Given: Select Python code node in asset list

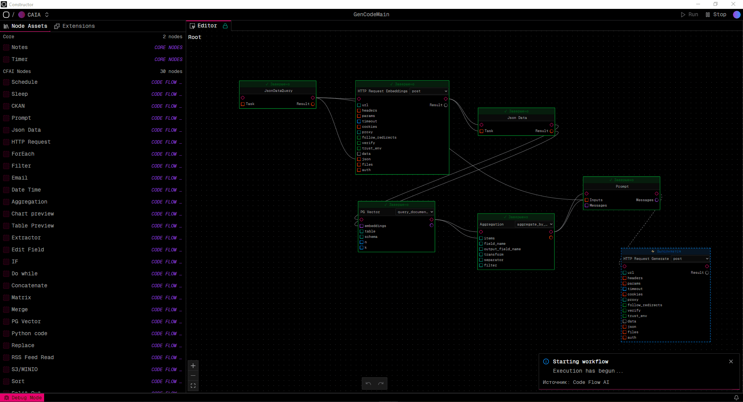Looking at the screenshot, I should point(29,333).
